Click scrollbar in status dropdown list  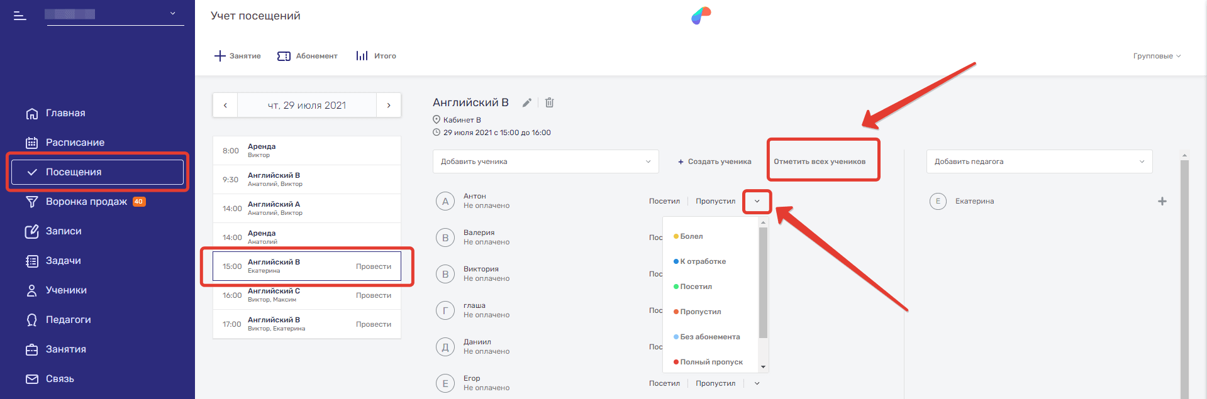pos(763,283)
